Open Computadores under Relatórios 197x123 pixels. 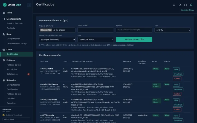pos(13,85)
